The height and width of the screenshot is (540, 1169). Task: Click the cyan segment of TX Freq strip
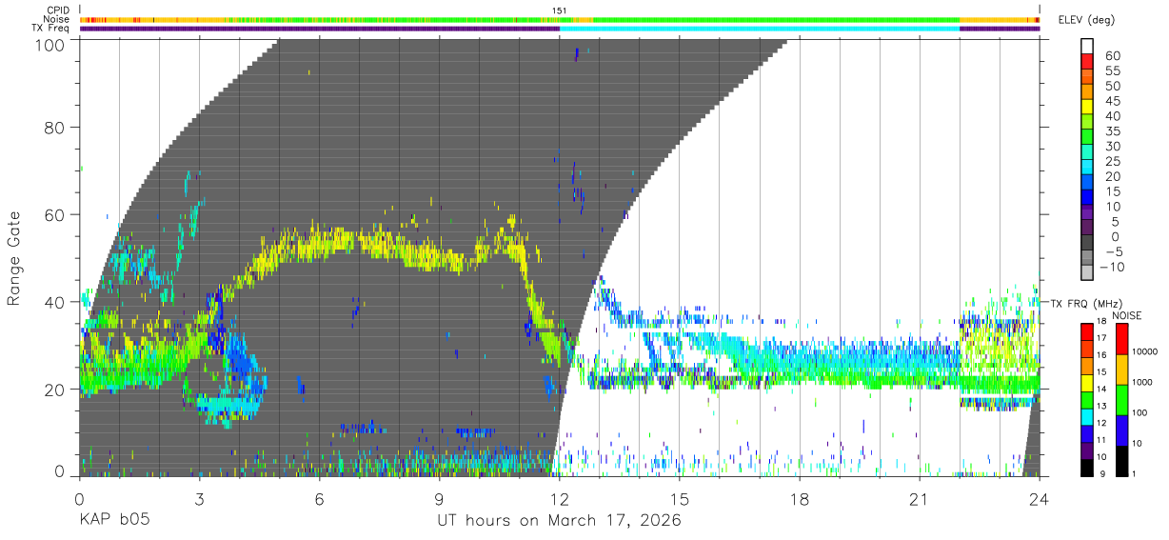pyautogui.click(x=760, y=29)
